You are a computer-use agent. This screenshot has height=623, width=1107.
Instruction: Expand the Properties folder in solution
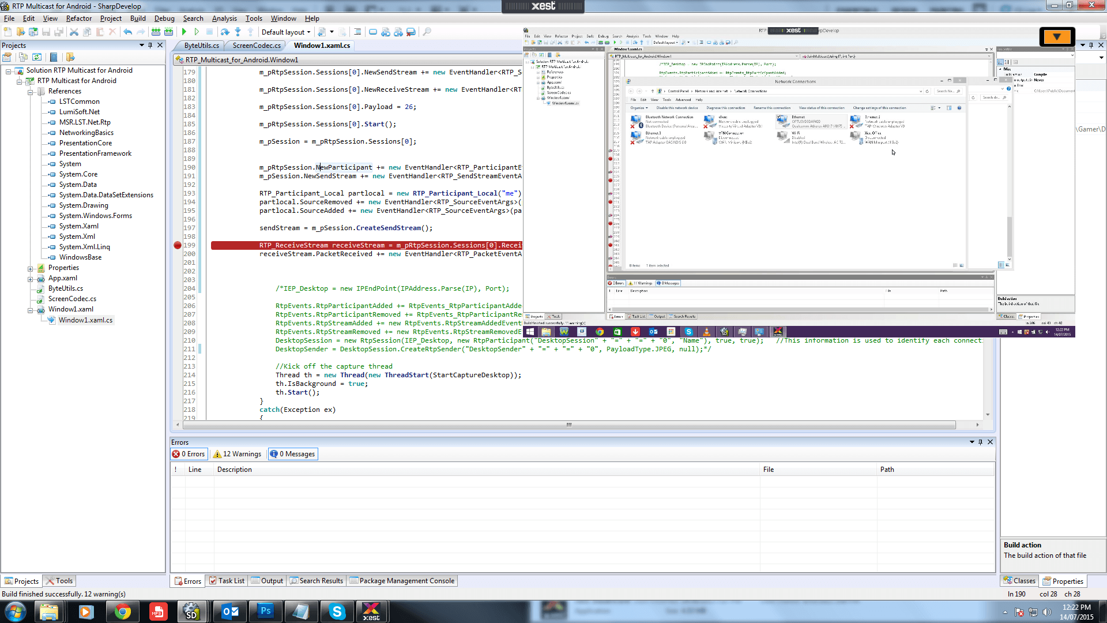point(31,267)
